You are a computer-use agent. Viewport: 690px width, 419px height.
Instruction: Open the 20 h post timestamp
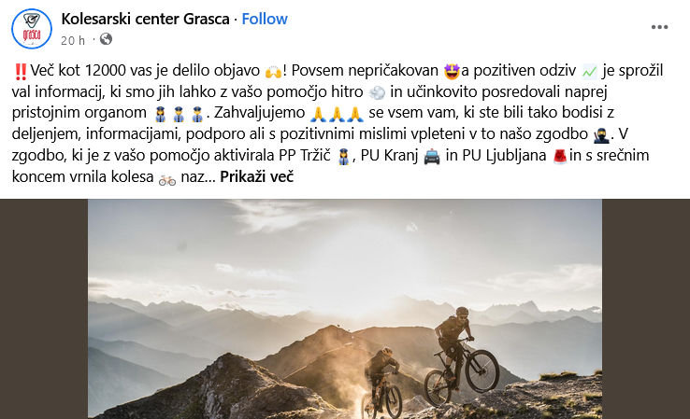[73, 40]
